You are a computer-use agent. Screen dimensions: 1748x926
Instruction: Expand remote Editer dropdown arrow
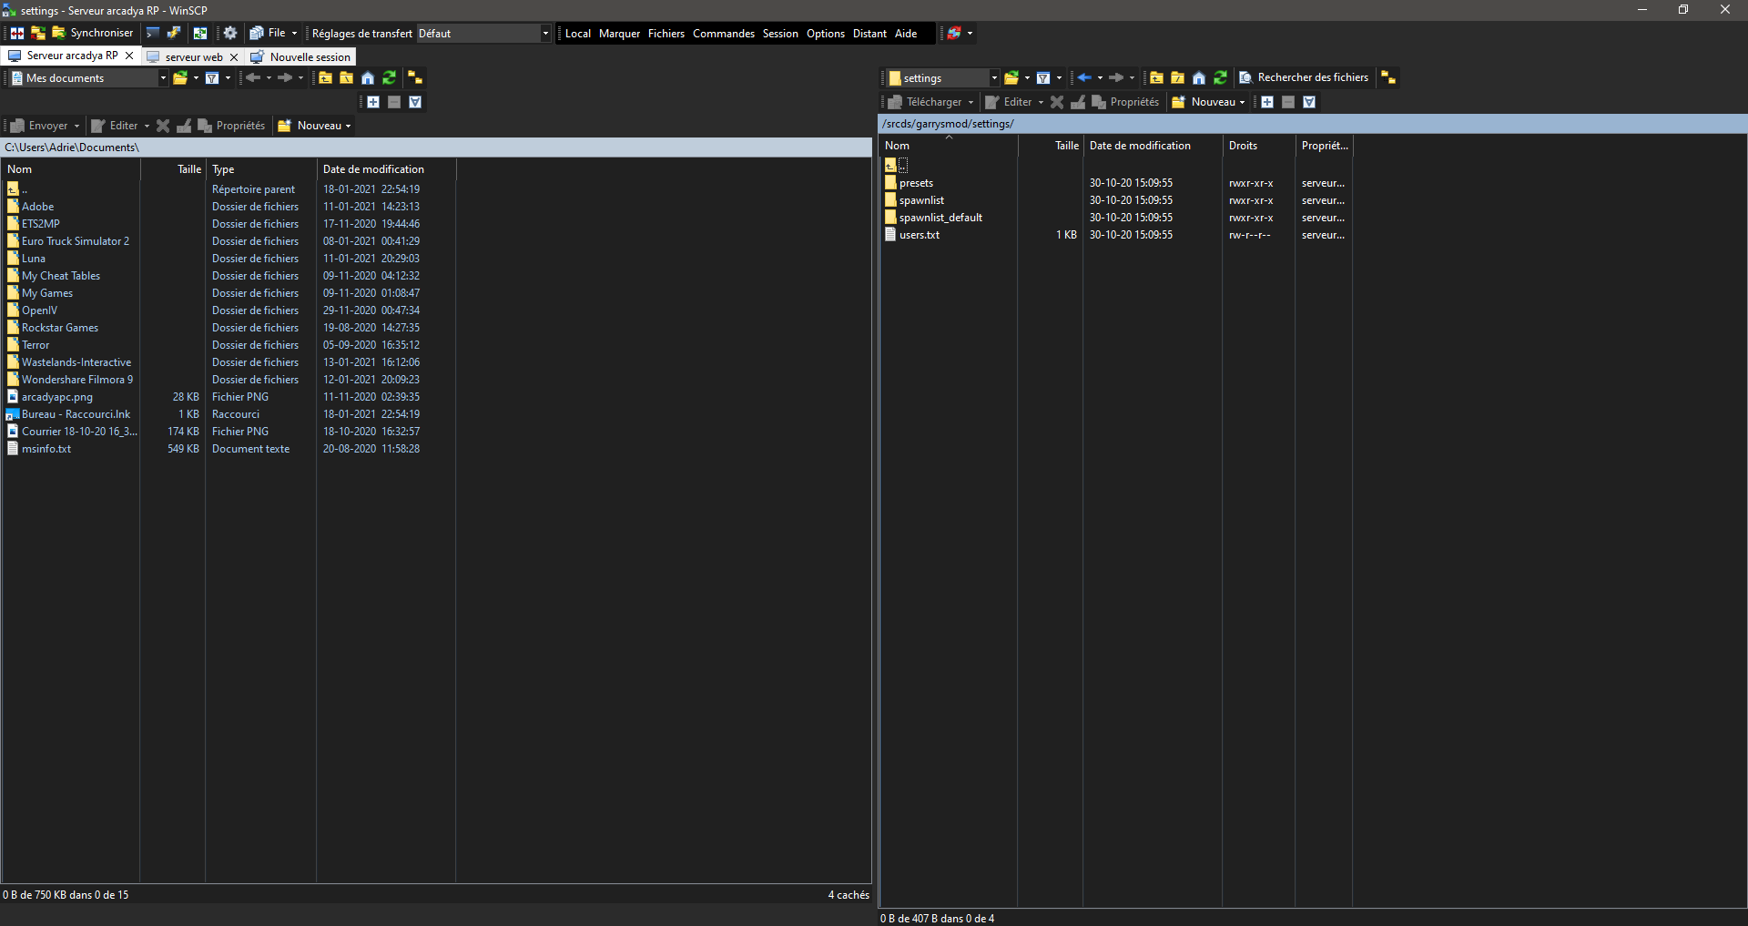pos(1041,103)
